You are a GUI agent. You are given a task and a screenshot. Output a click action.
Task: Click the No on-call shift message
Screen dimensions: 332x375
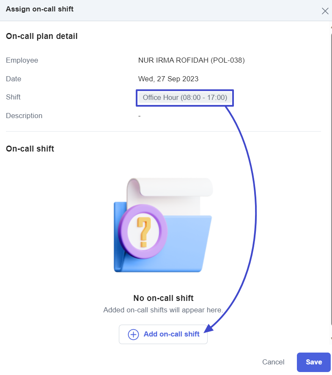(x=163, y=298)
